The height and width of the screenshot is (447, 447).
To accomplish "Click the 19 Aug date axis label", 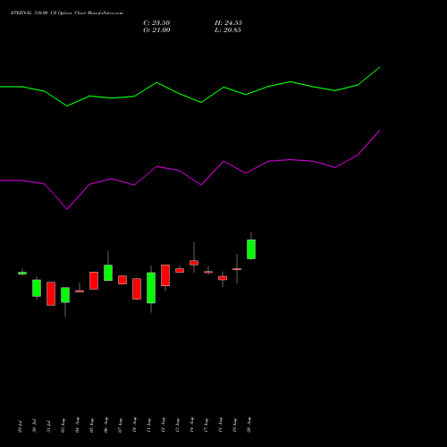I will [x=234, y=426].
